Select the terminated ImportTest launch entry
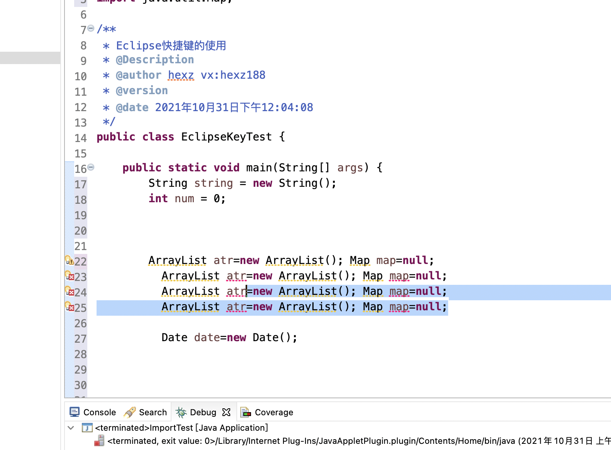Viewport: 611px width, 450px height. (182, 428)
